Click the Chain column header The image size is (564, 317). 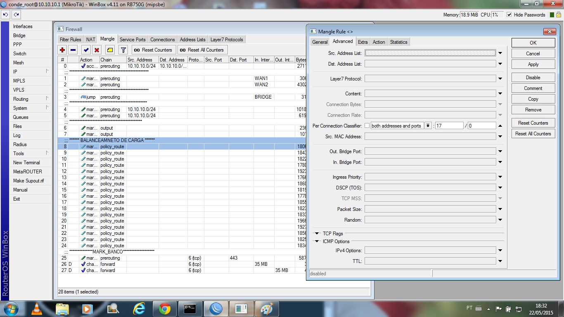(113, 60)
